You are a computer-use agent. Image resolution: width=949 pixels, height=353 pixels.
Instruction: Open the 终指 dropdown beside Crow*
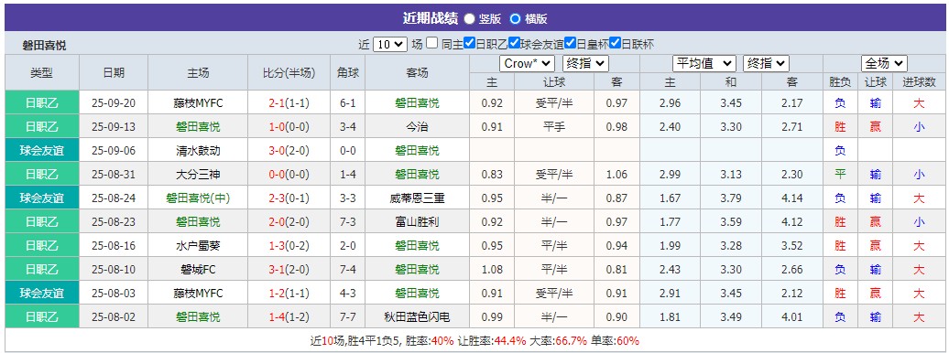click(x=585, y=63)
